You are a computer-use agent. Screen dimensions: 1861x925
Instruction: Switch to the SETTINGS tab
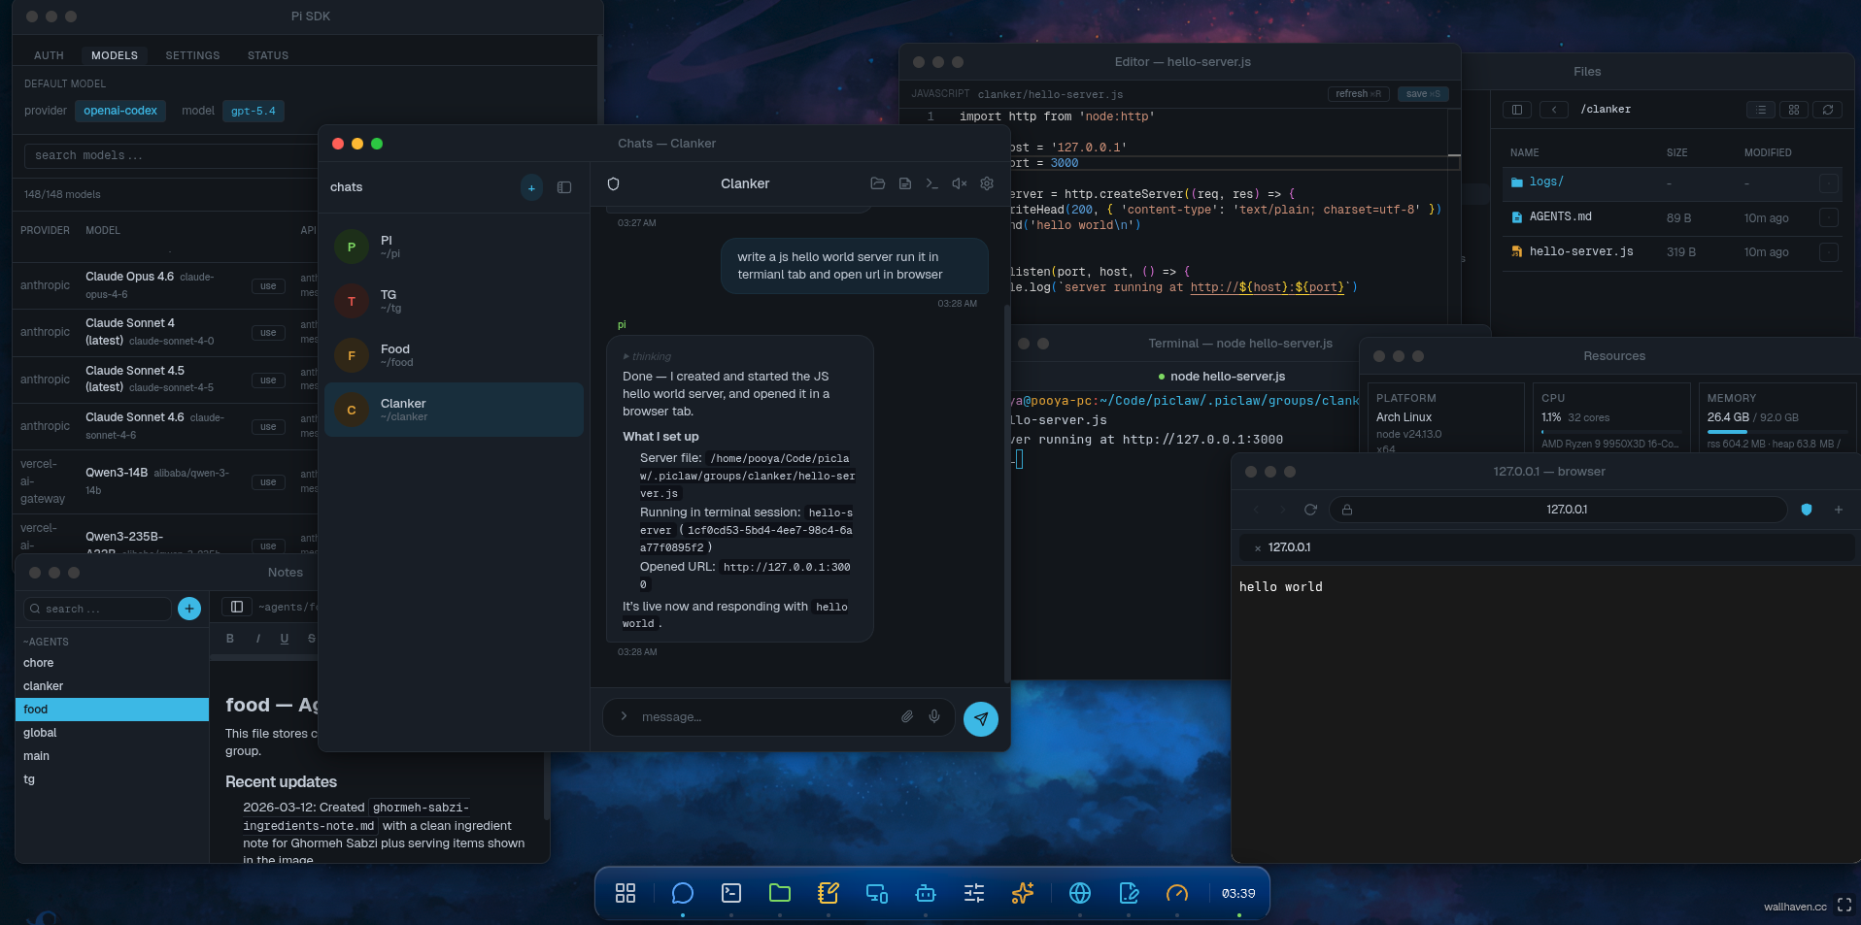192,55
